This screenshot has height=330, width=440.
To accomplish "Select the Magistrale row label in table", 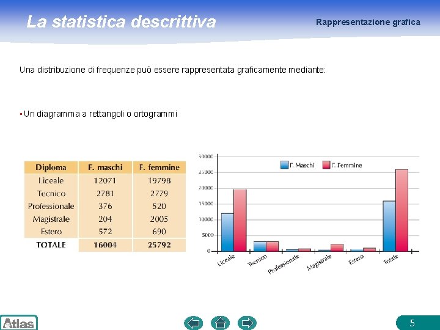I will click(x=51, y=219).
